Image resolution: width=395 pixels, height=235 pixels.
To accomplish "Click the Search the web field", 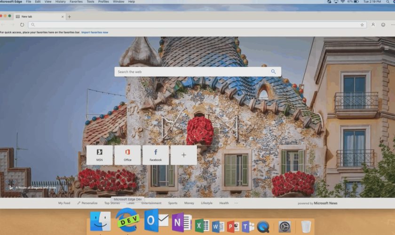I will [193, 72].
